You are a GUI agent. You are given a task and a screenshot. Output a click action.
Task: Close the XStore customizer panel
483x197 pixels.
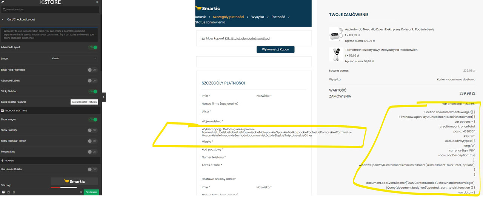[97, 2]
